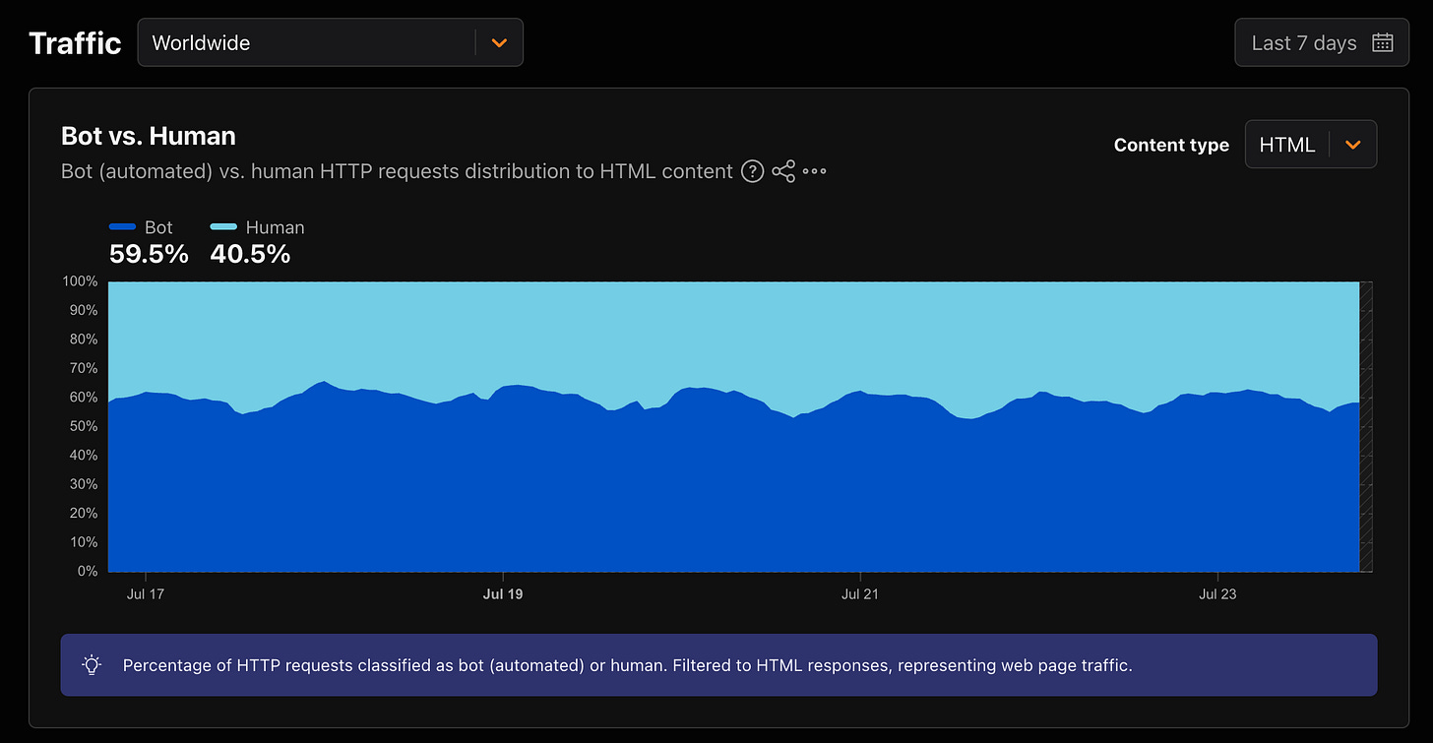
Task: Click the calendar icon in date range
Action: 1382,42
